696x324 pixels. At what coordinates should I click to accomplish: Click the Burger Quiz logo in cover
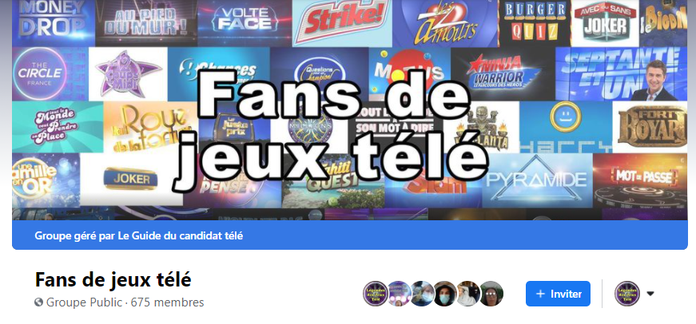[535, 23]
